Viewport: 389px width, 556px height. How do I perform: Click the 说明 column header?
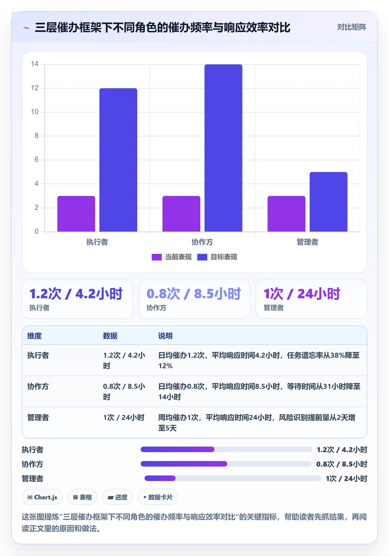pos(165,336)
